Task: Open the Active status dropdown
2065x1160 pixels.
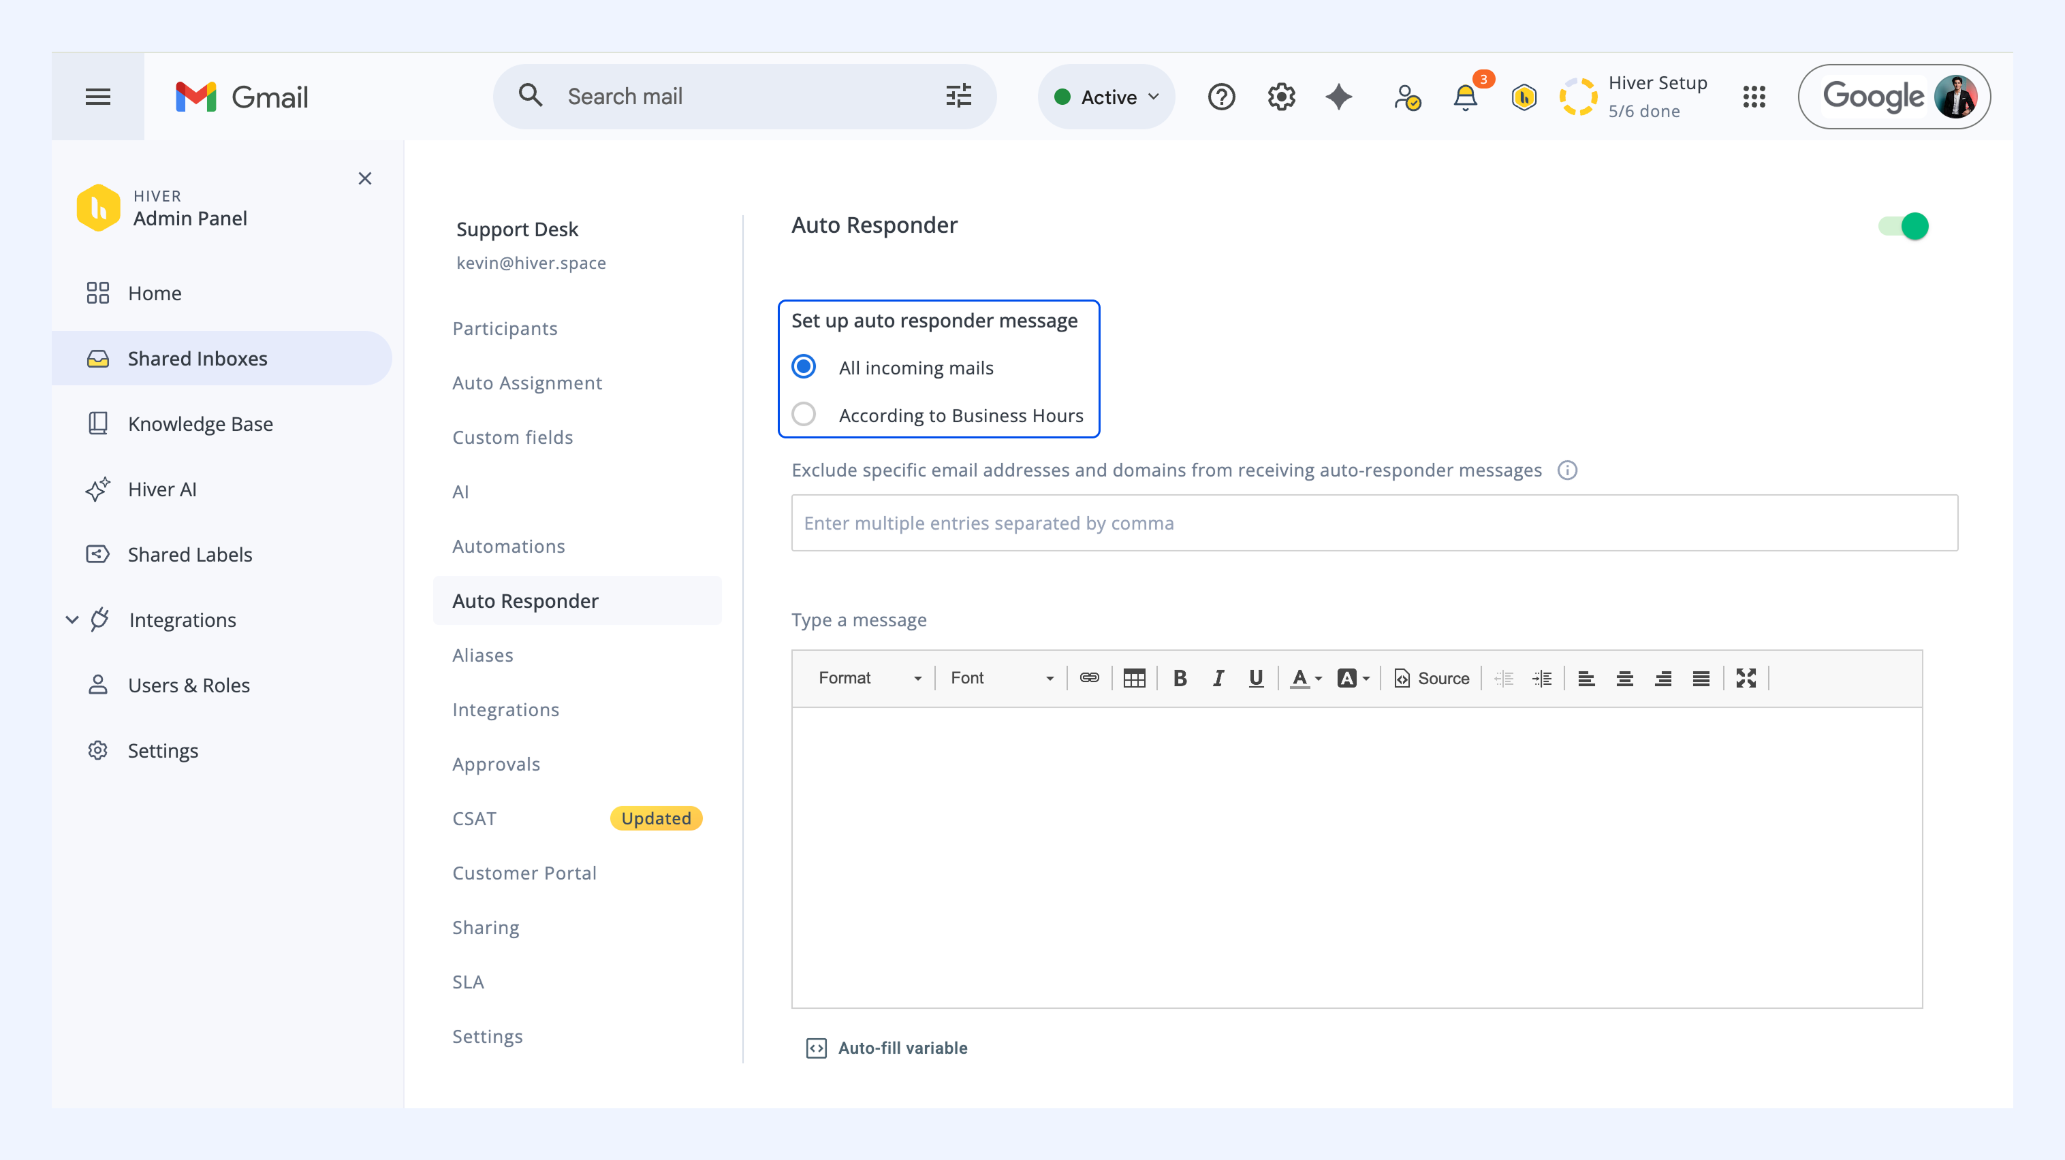Action: 1107,97
